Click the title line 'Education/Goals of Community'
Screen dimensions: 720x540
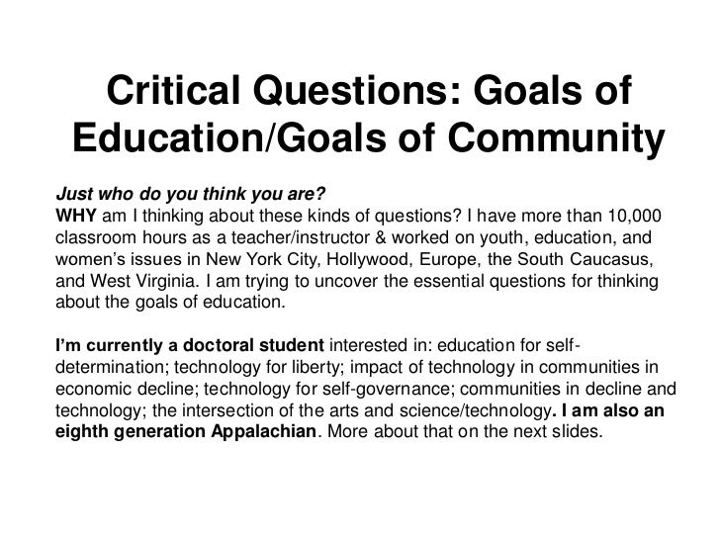click(369, 137)
